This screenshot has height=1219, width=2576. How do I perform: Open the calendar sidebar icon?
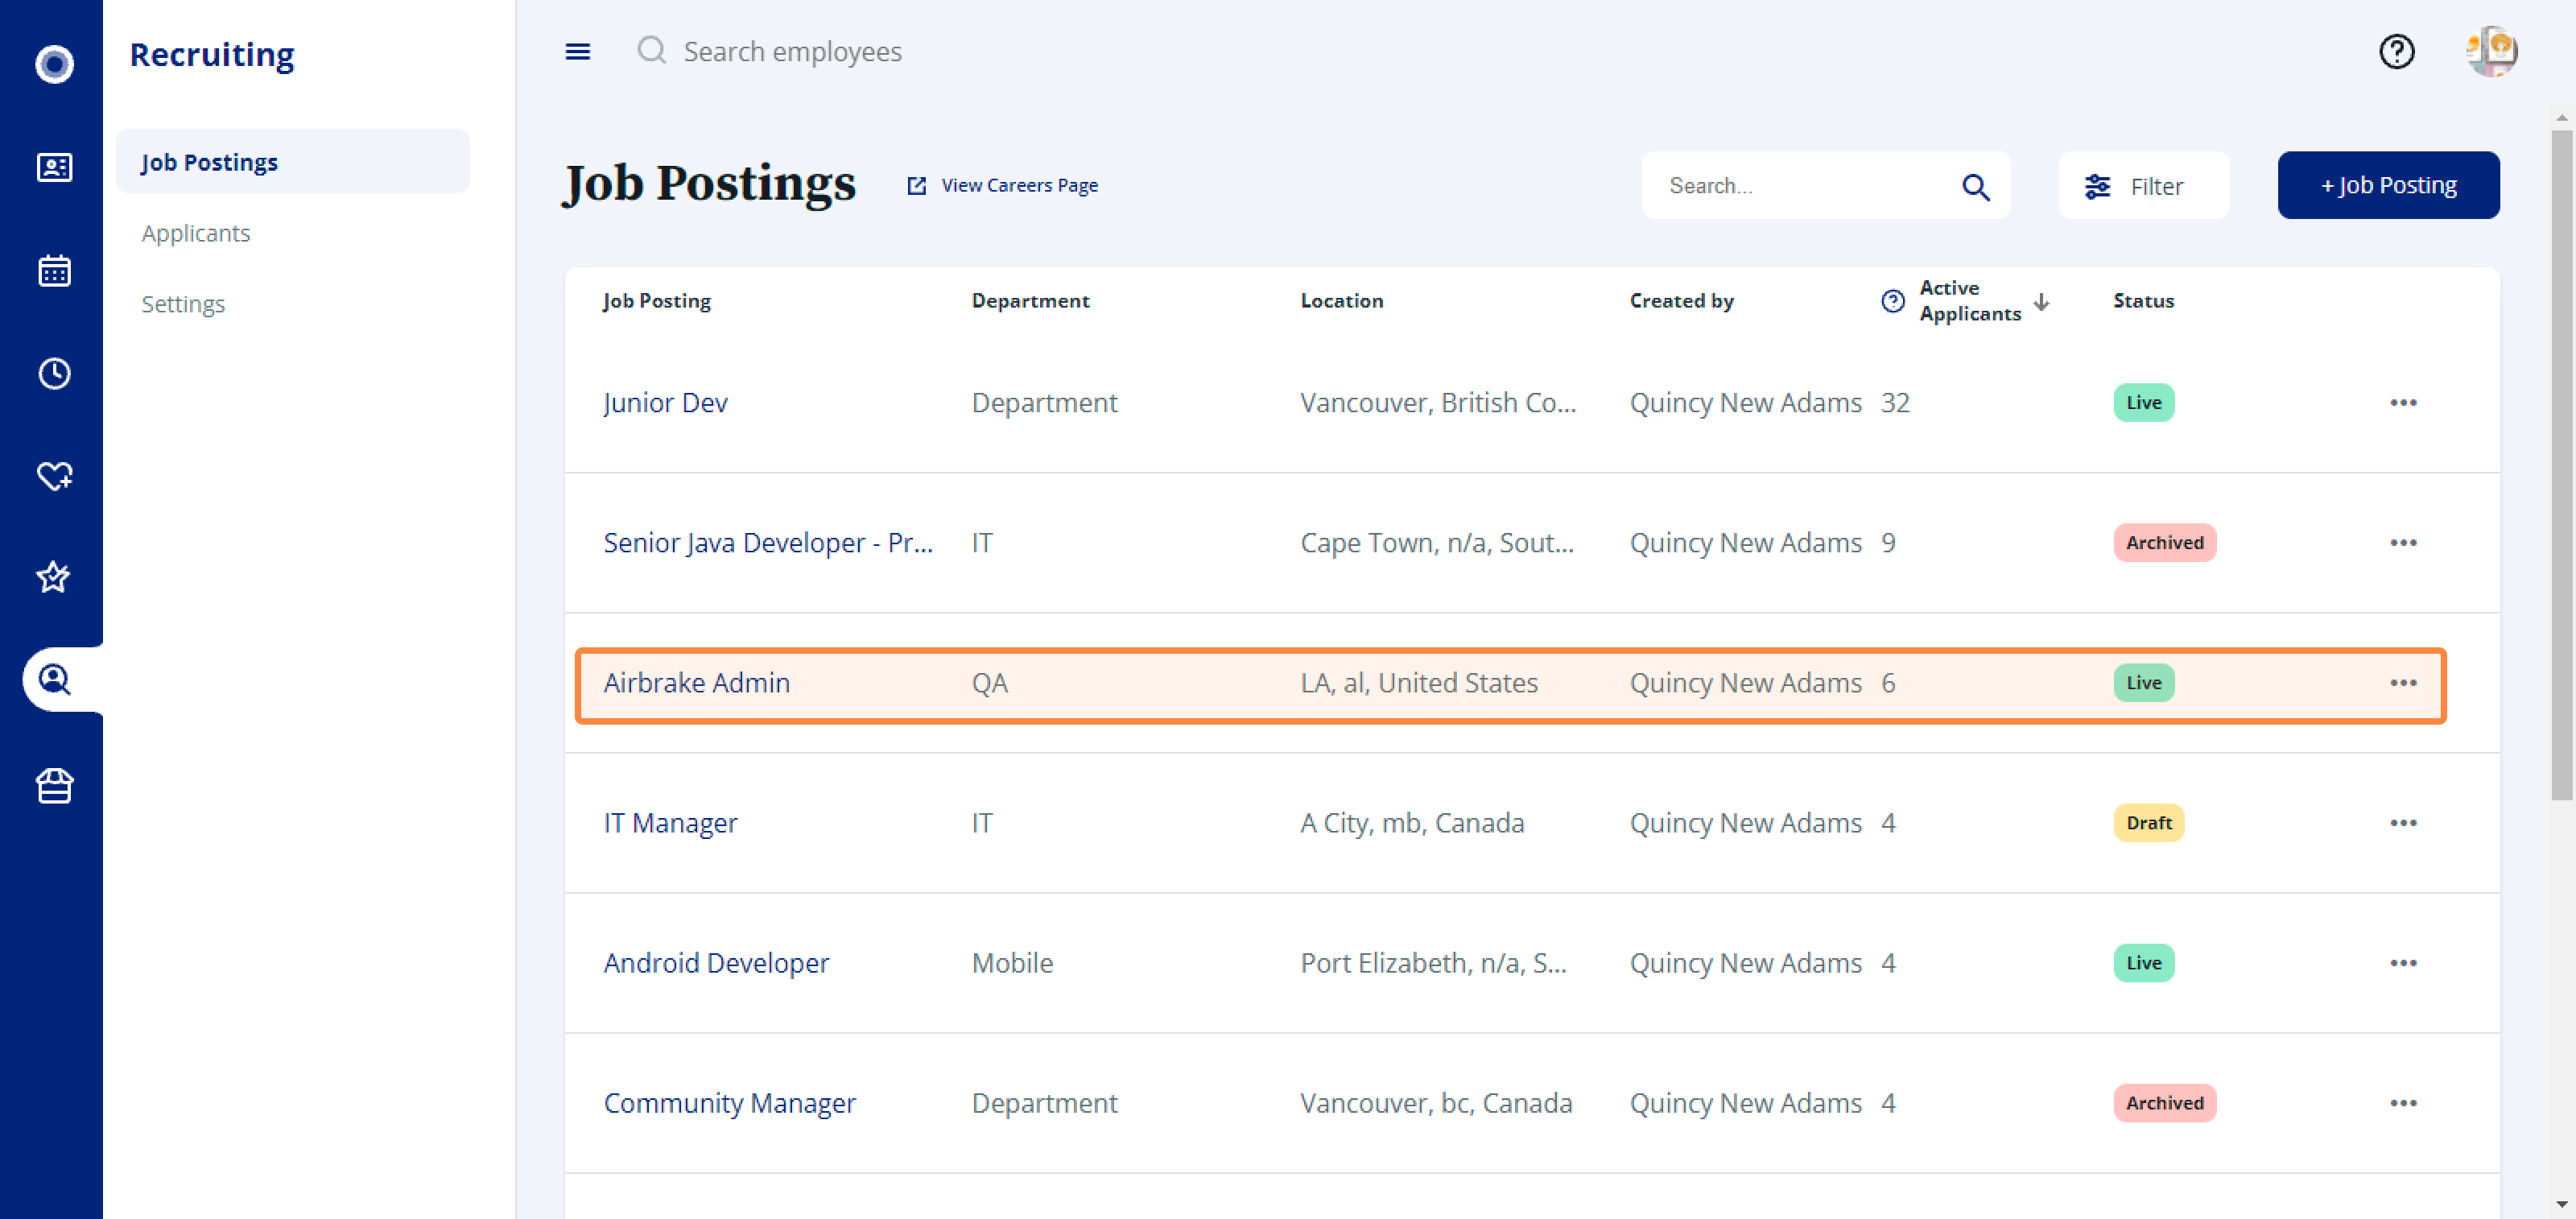pyautogui.click(x=54, y=270)
